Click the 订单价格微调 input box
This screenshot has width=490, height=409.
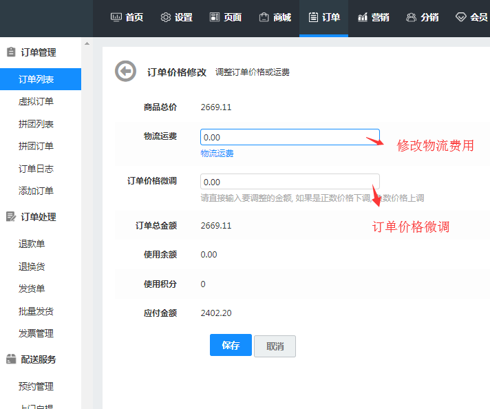click(x=290, y=182)
